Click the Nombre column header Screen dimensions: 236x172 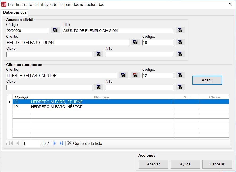[x=101, y=97]
